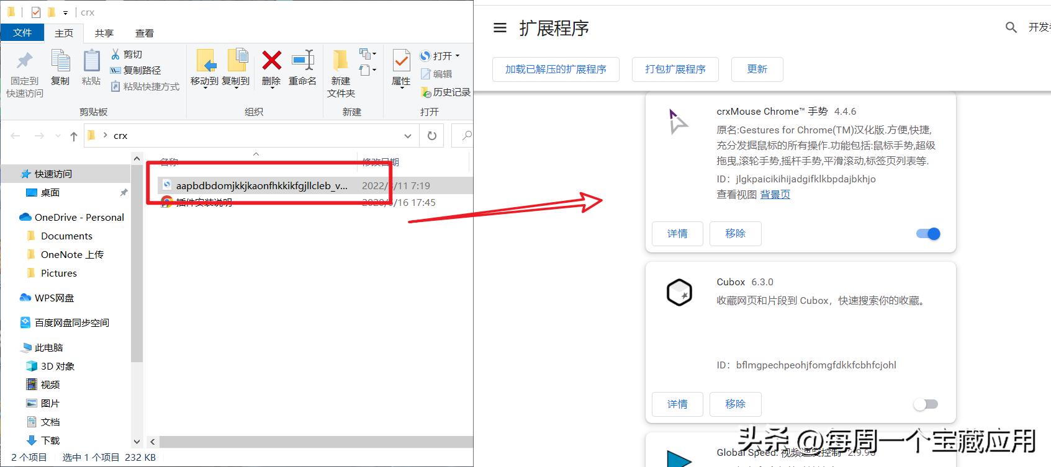Disable the crxMouse extension toggle

point(928,234)
